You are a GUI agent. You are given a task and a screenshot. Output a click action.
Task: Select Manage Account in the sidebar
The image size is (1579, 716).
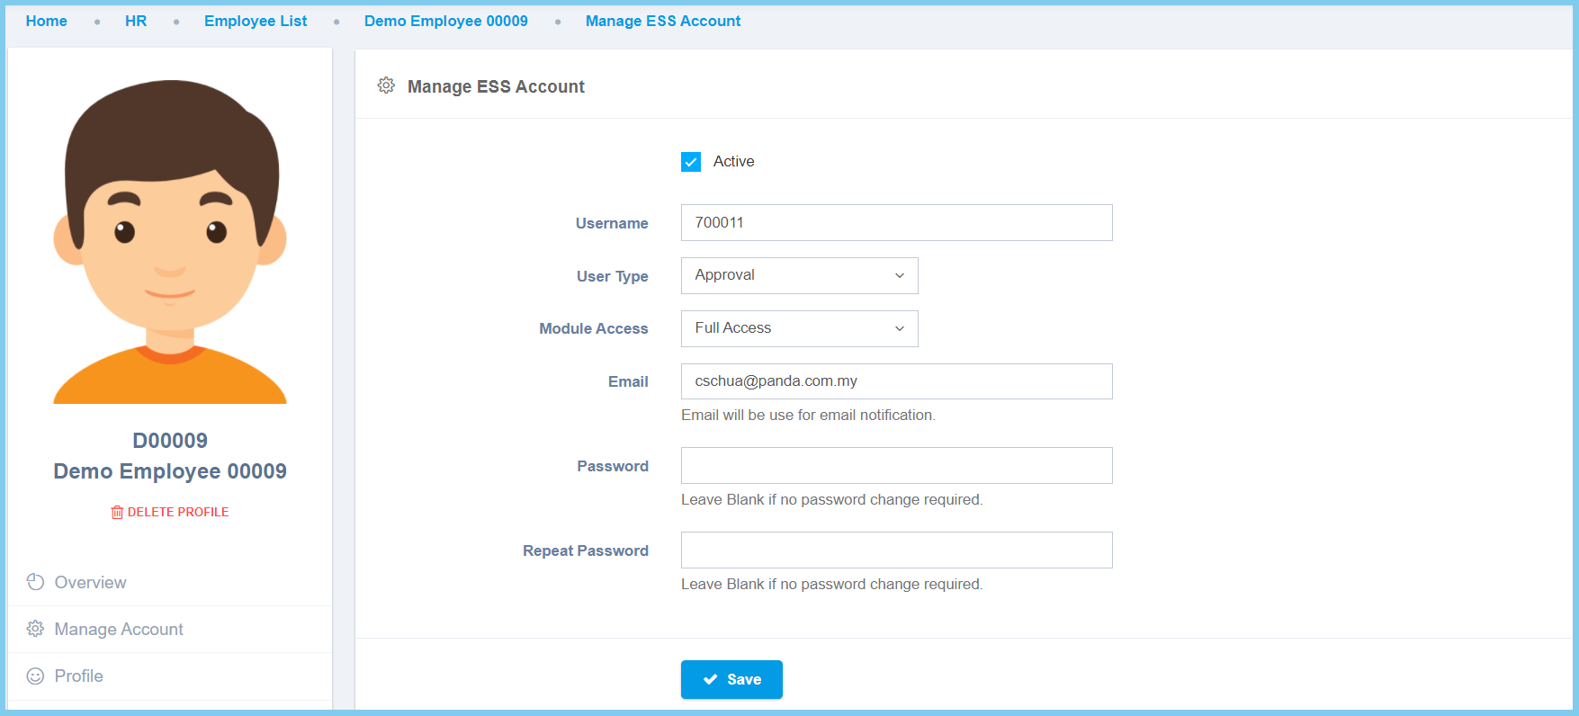tap(119, 629)
